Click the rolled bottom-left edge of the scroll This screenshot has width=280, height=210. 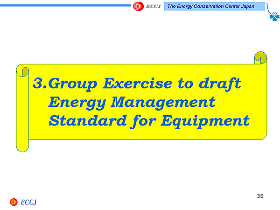[22, 146]
